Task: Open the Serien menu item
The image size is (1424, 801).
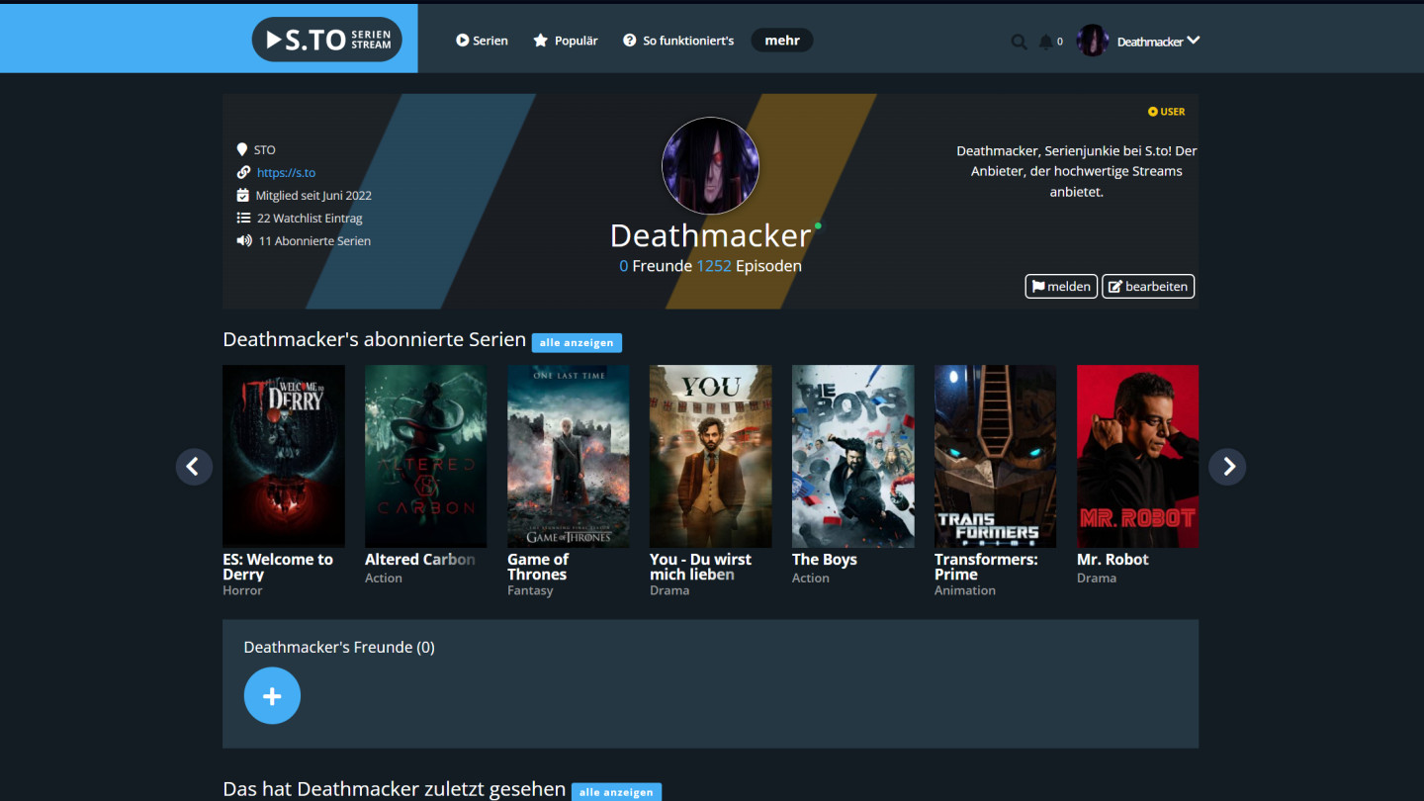Action: pos(482,41)
